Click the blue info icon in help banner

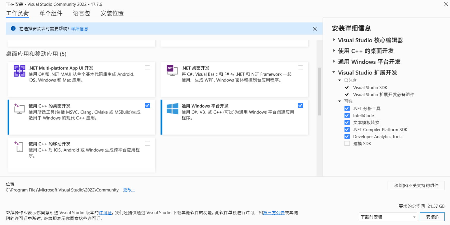pos(13,29)
